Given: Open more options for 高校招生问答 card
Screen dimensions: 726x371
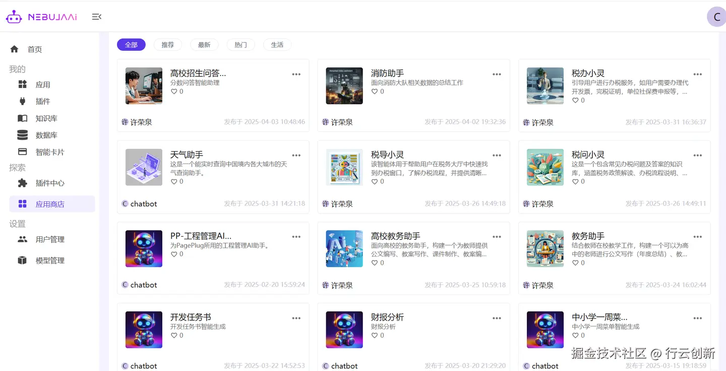Looking at the screenshot, I should (296, 74).
